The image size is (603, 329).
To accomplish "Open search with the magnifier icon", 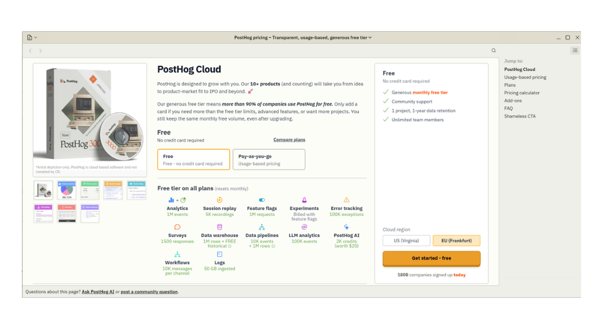I will [493, 50].
